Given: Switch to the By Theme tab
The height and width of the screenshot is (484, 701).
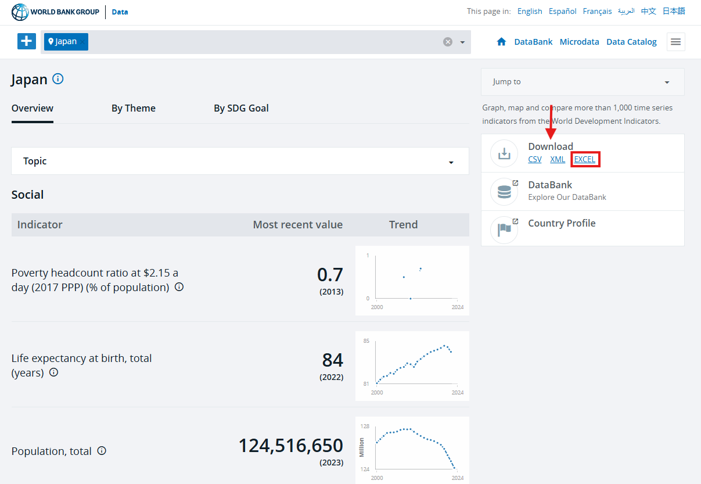Looking at the screenshot, I should (134, 108).
